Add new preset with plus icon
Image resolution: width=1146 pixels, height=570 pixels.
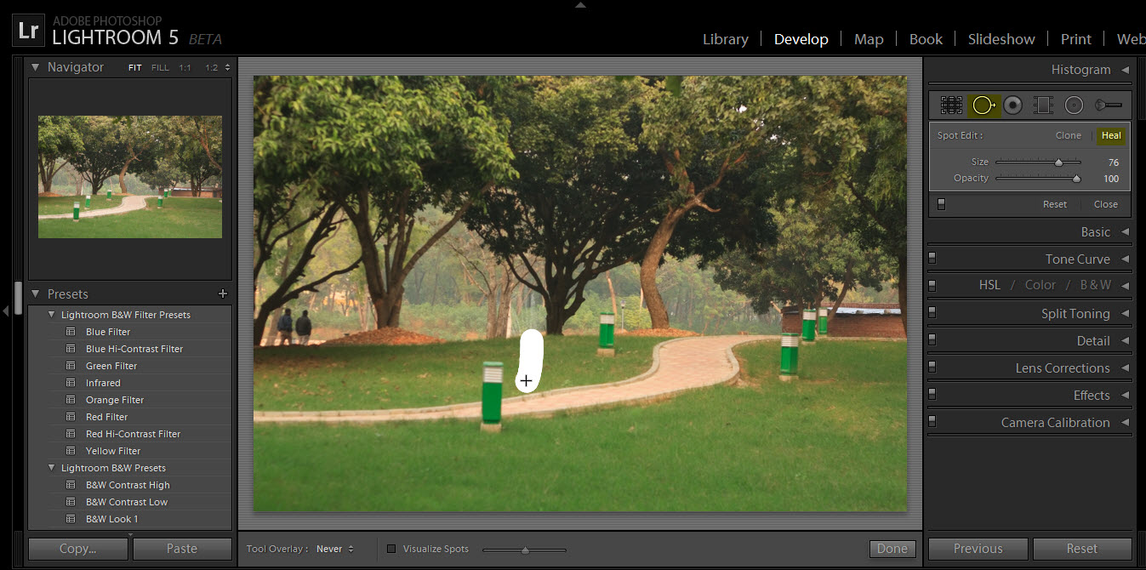click(x=223, y=294)
